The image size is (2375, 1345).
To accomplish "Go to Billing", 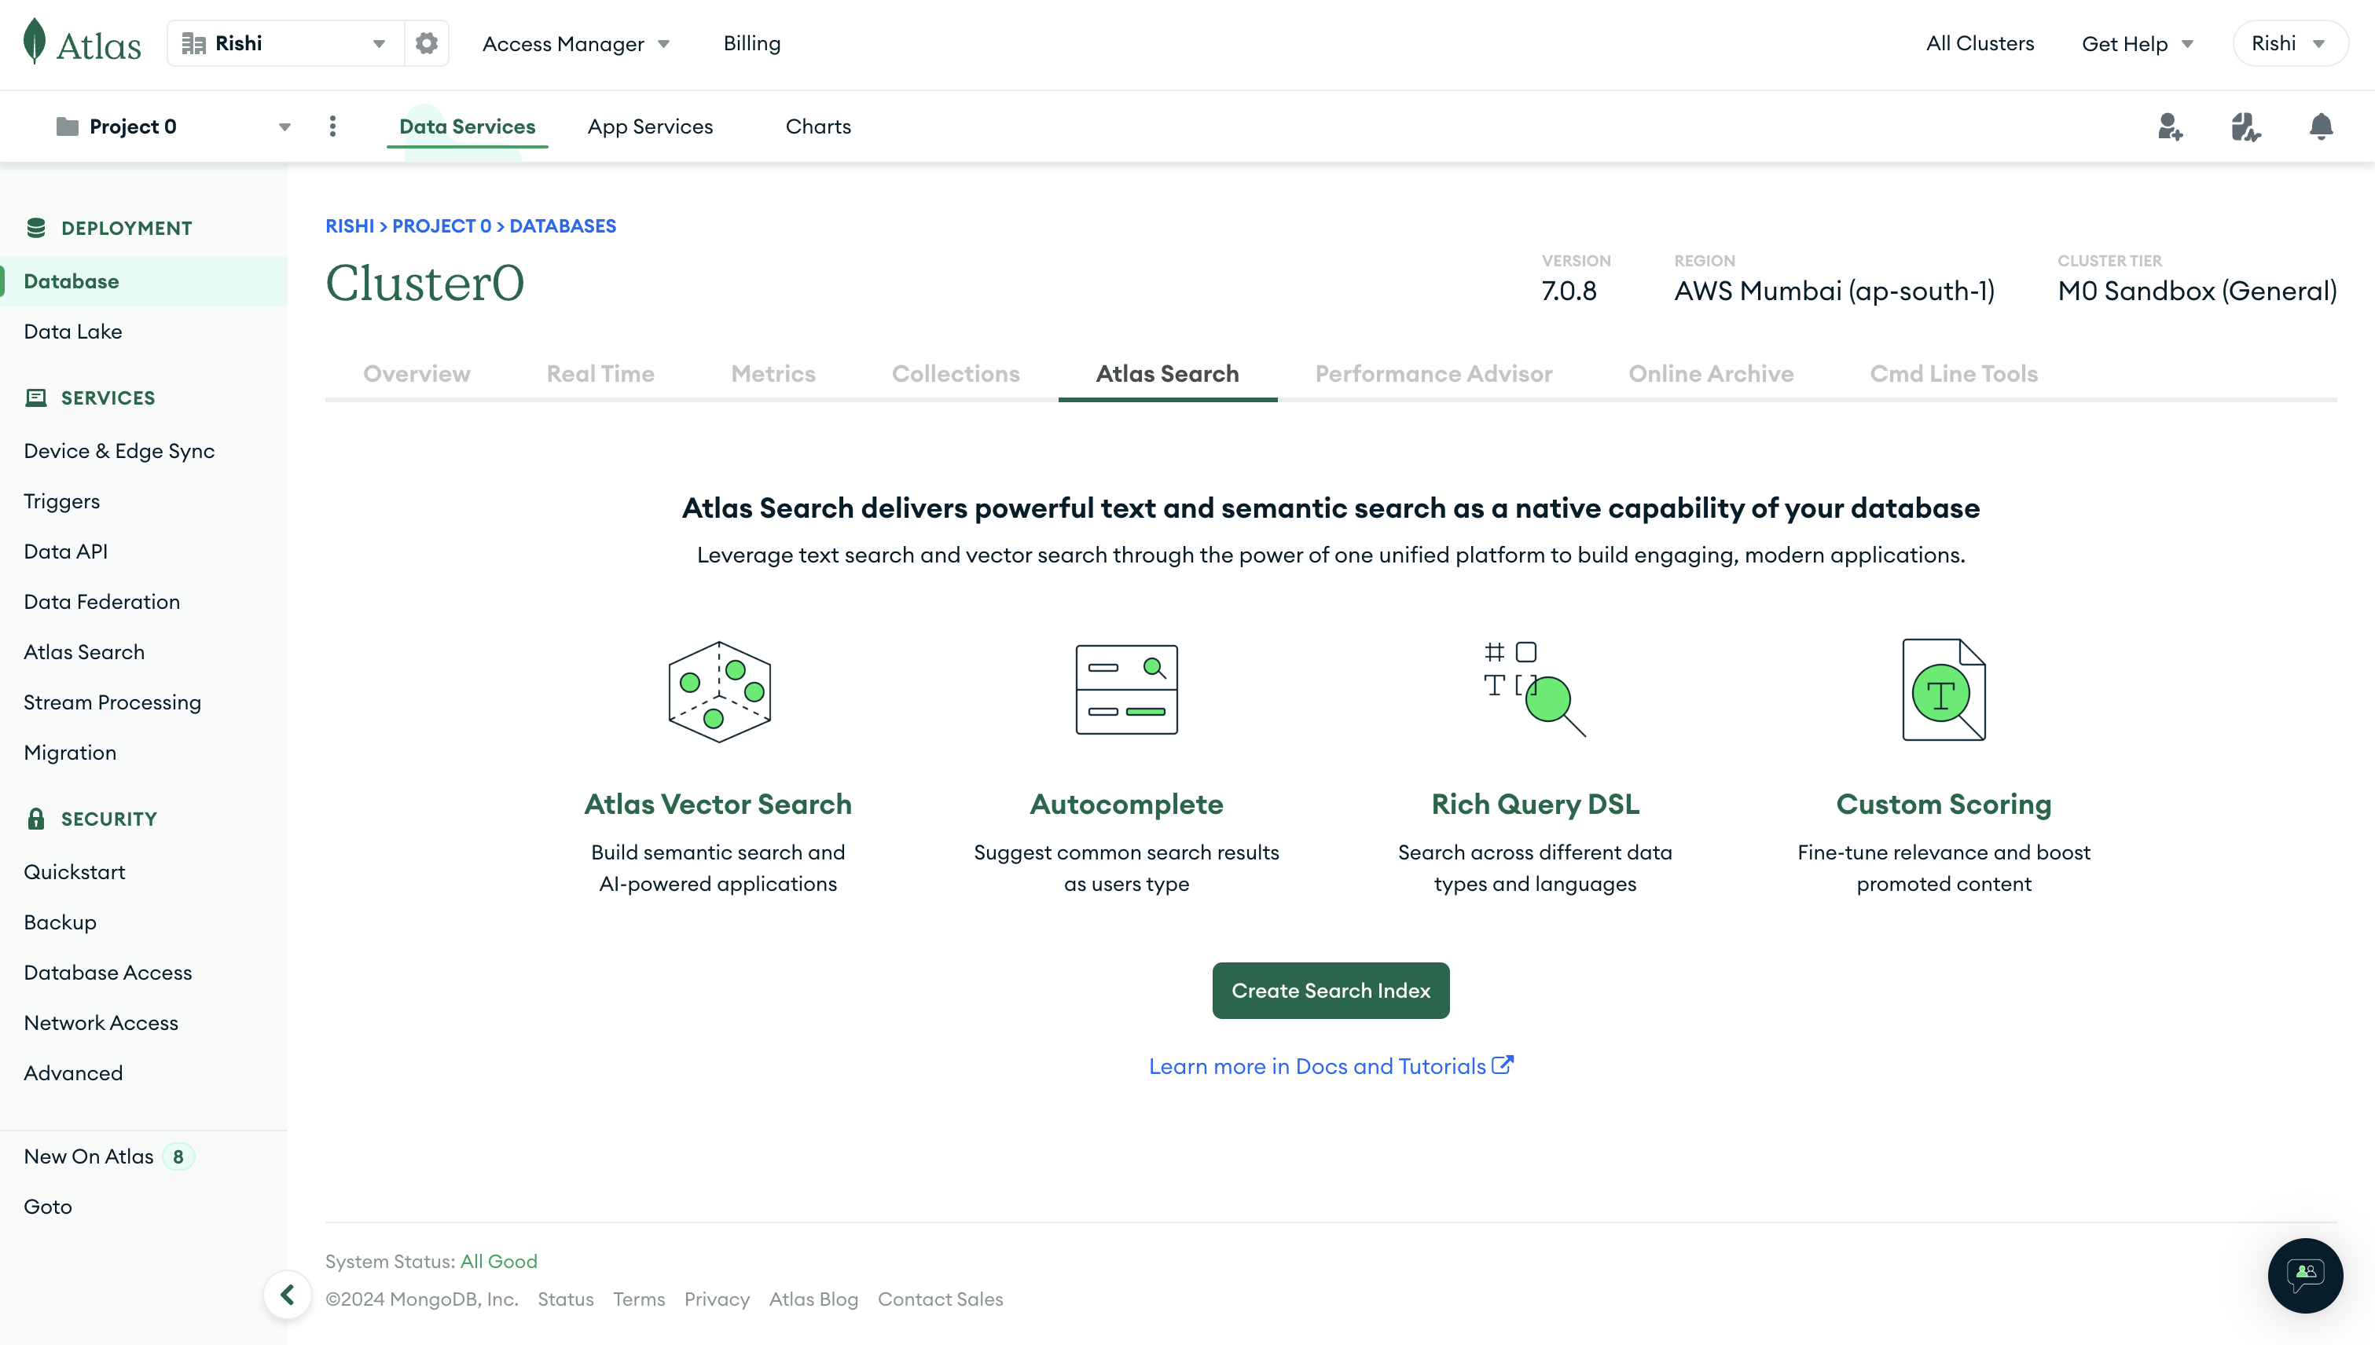I will click(x=751, y=43).
